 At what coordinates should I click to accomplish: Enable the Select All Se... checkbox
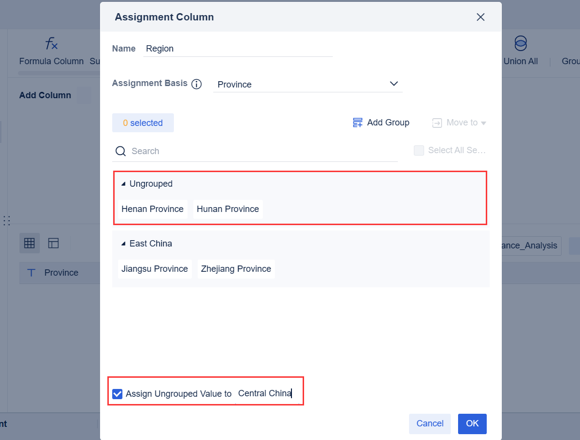419,150
